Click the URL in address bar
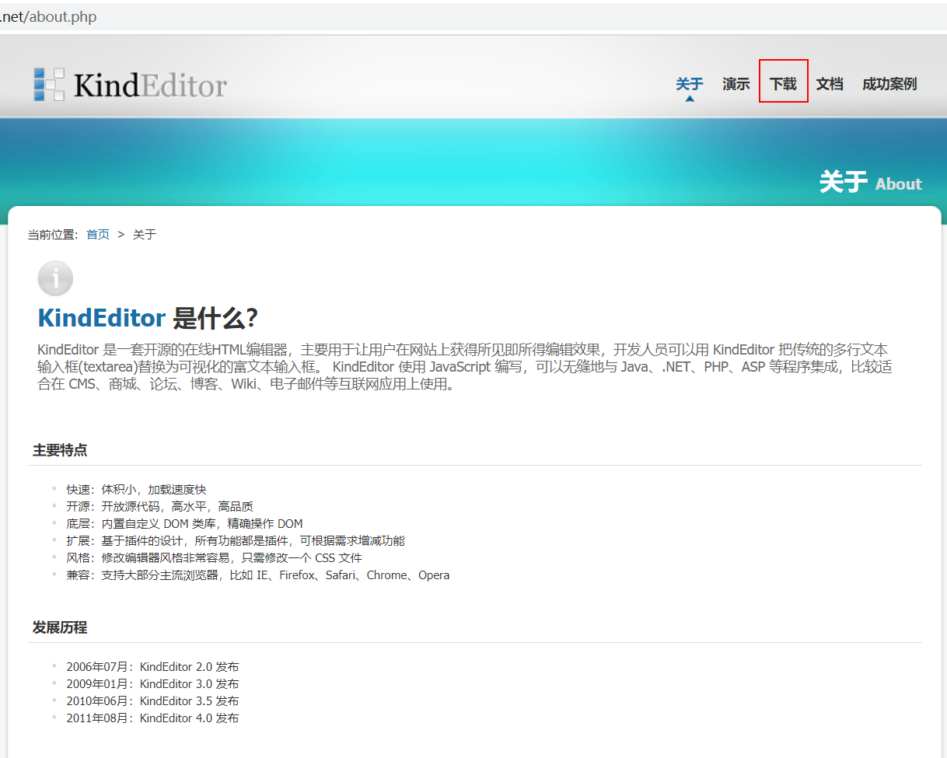 pyautogui.click(x=48, y=16)
